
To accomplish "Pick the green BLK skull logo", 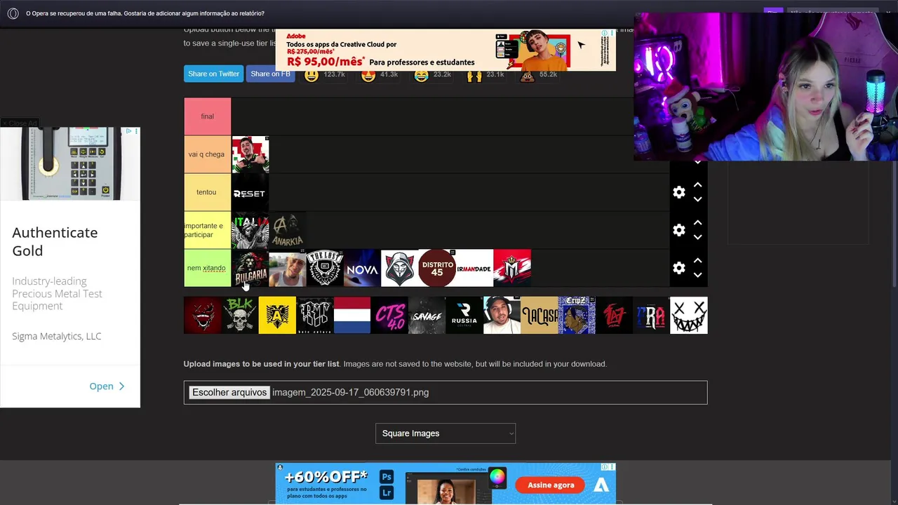I will tap(239, 315).
